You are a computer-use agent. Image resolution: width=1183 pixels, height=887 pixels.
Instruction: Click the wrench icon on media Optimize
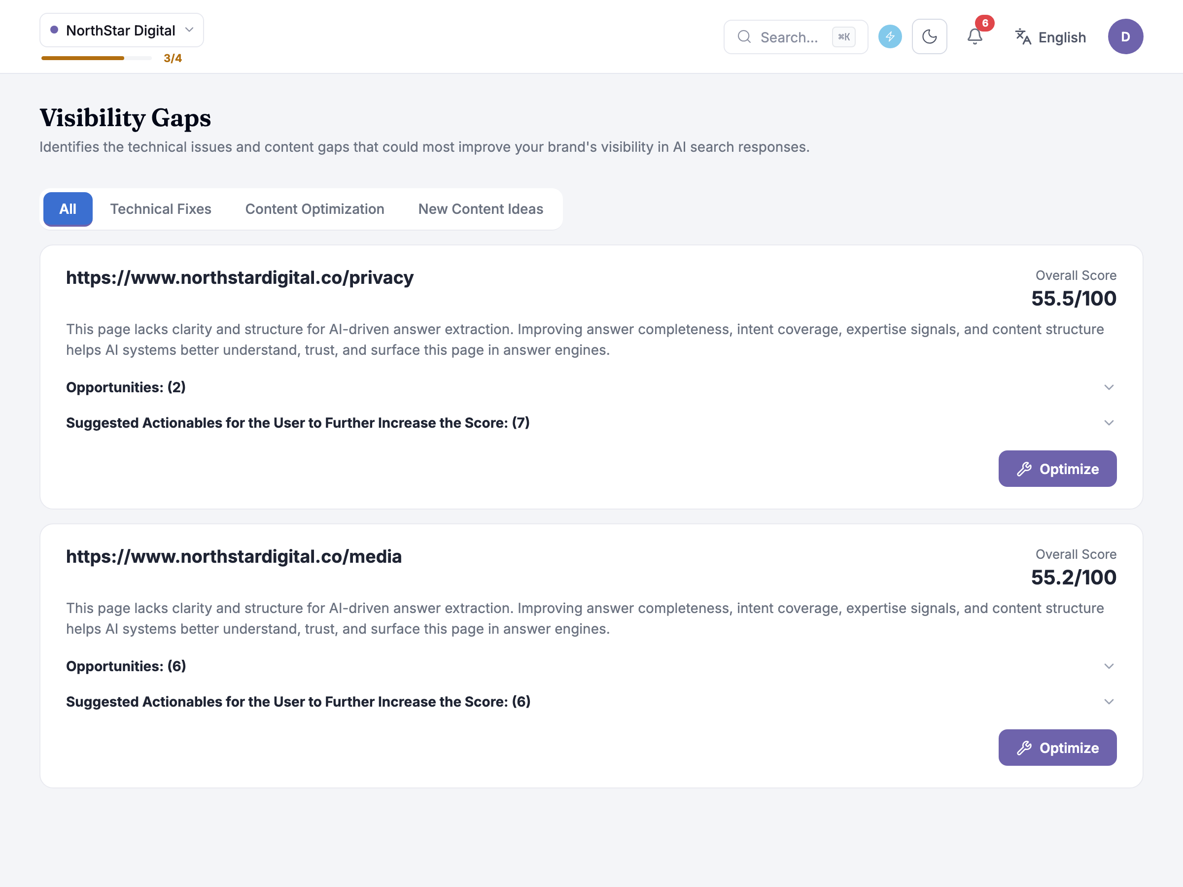click(1024, 748)
